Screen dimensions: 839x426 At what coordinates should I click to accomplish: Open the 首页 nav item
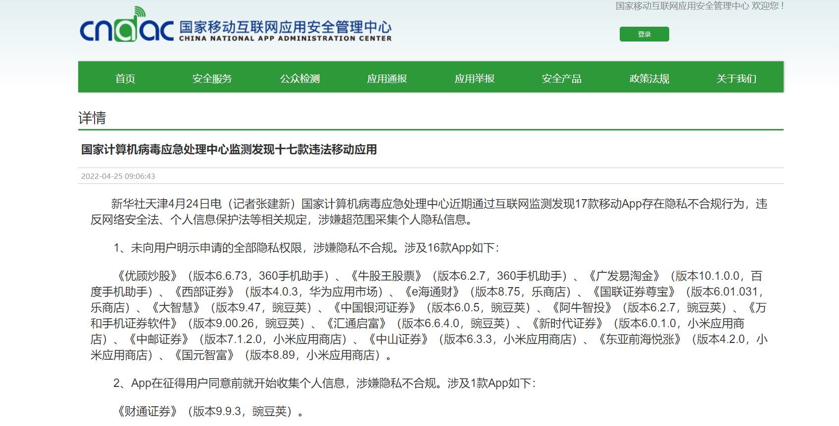click(125, 79)
